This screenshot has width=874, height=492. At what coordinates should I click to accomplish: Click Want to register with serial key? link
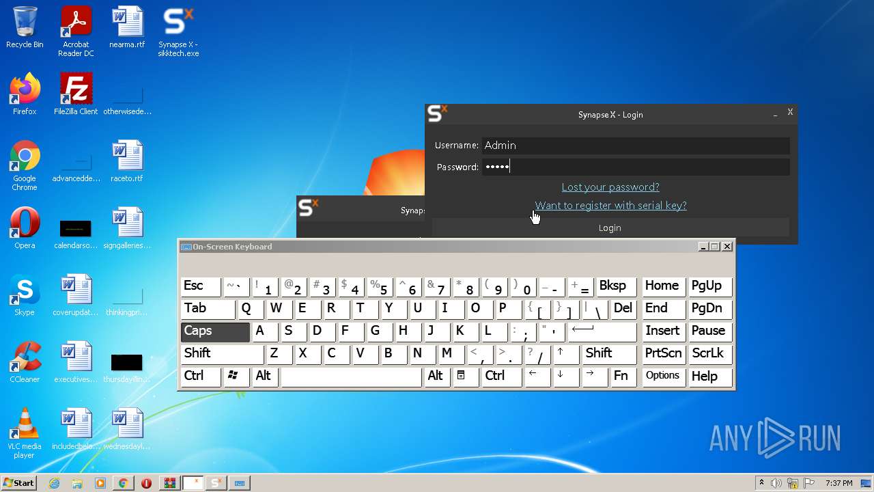pyautogui.click(x=610, y=206)
